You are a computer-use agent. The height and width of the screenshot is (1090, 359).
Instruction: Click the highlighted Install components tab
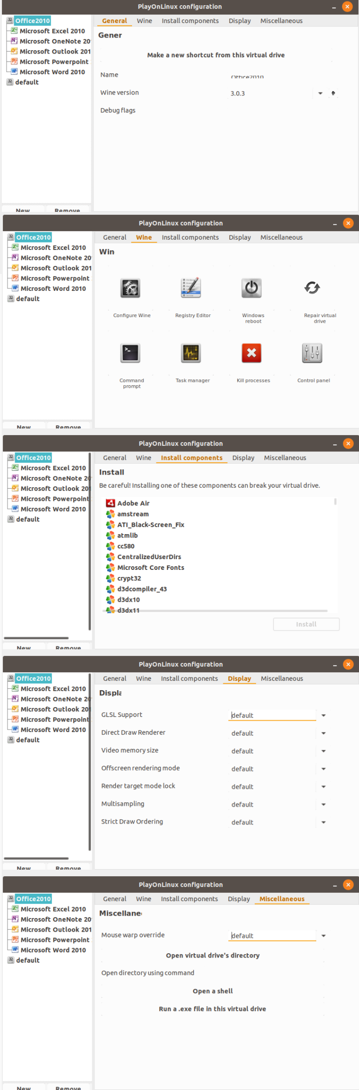tap(191, 458)
